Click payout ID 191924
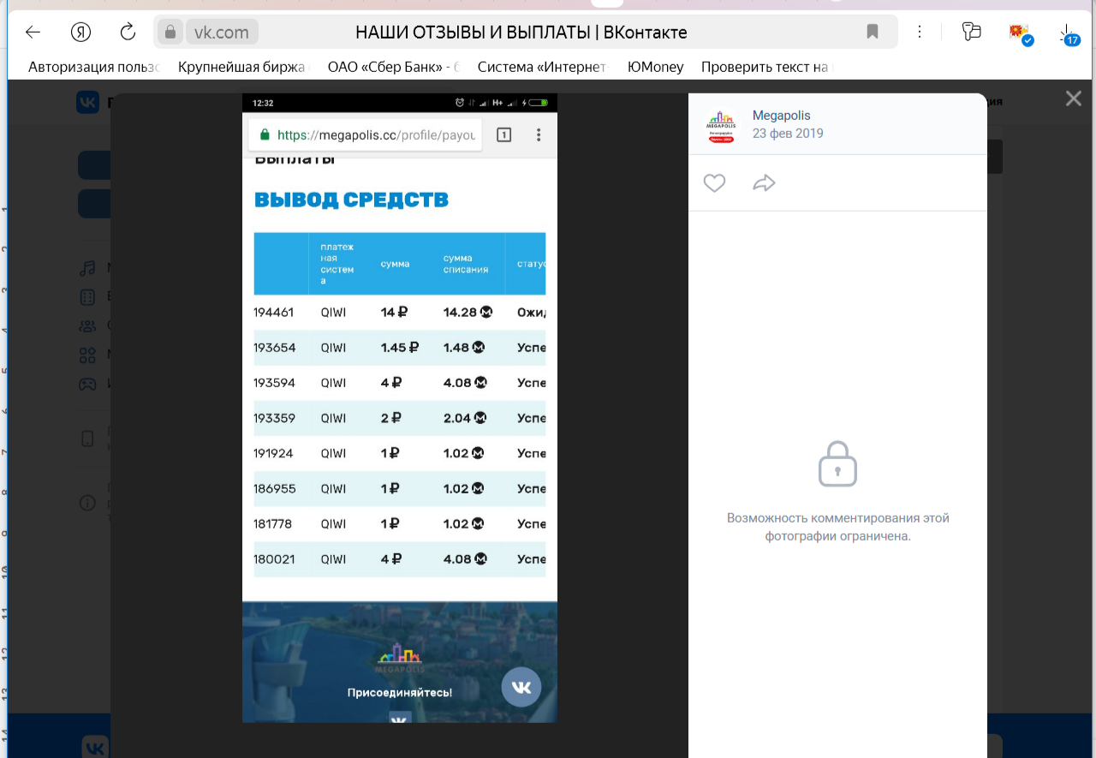This screenshot has height=758, width=1096. [x=274, y=453]
